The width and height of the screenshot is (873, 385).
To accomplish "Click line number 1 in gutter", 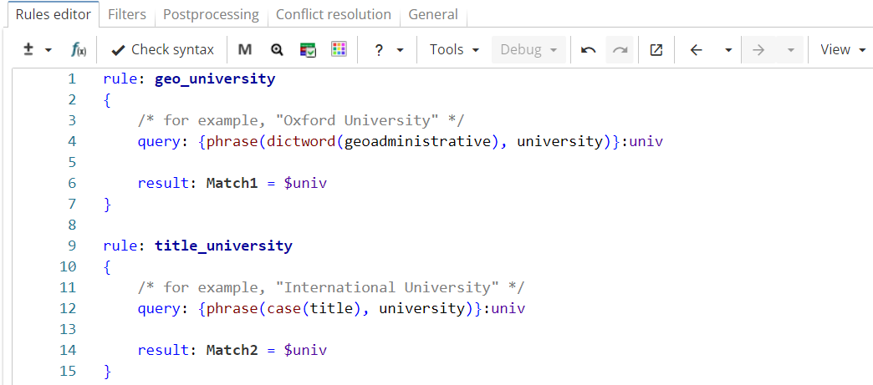I will 71,79.
